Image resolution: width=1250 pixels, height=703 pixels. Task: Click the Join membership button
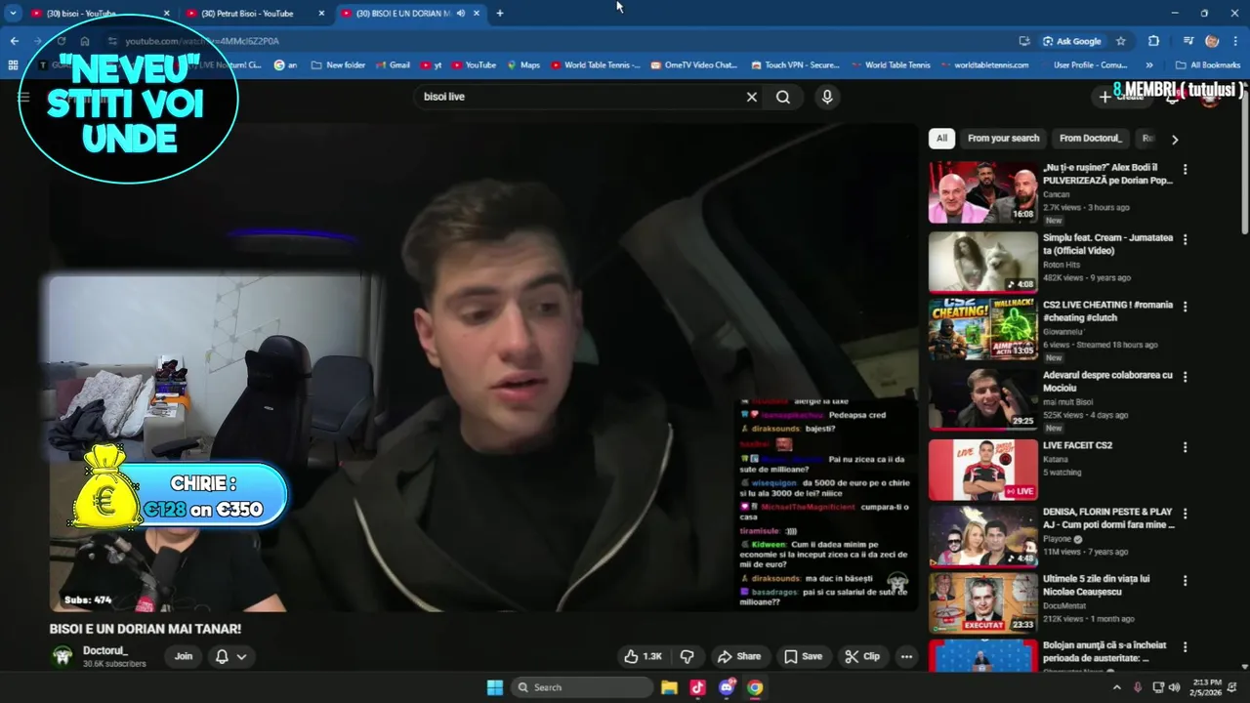click(184, 656)
